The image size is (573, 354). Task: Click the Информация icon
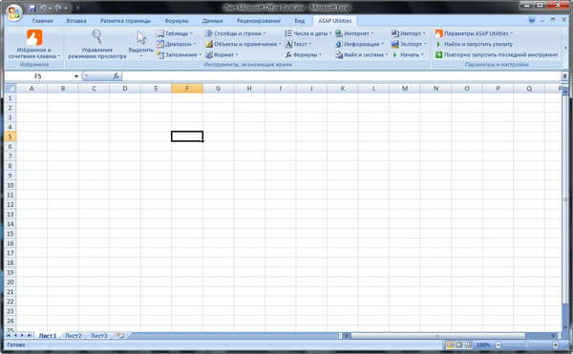pos(339,44)
